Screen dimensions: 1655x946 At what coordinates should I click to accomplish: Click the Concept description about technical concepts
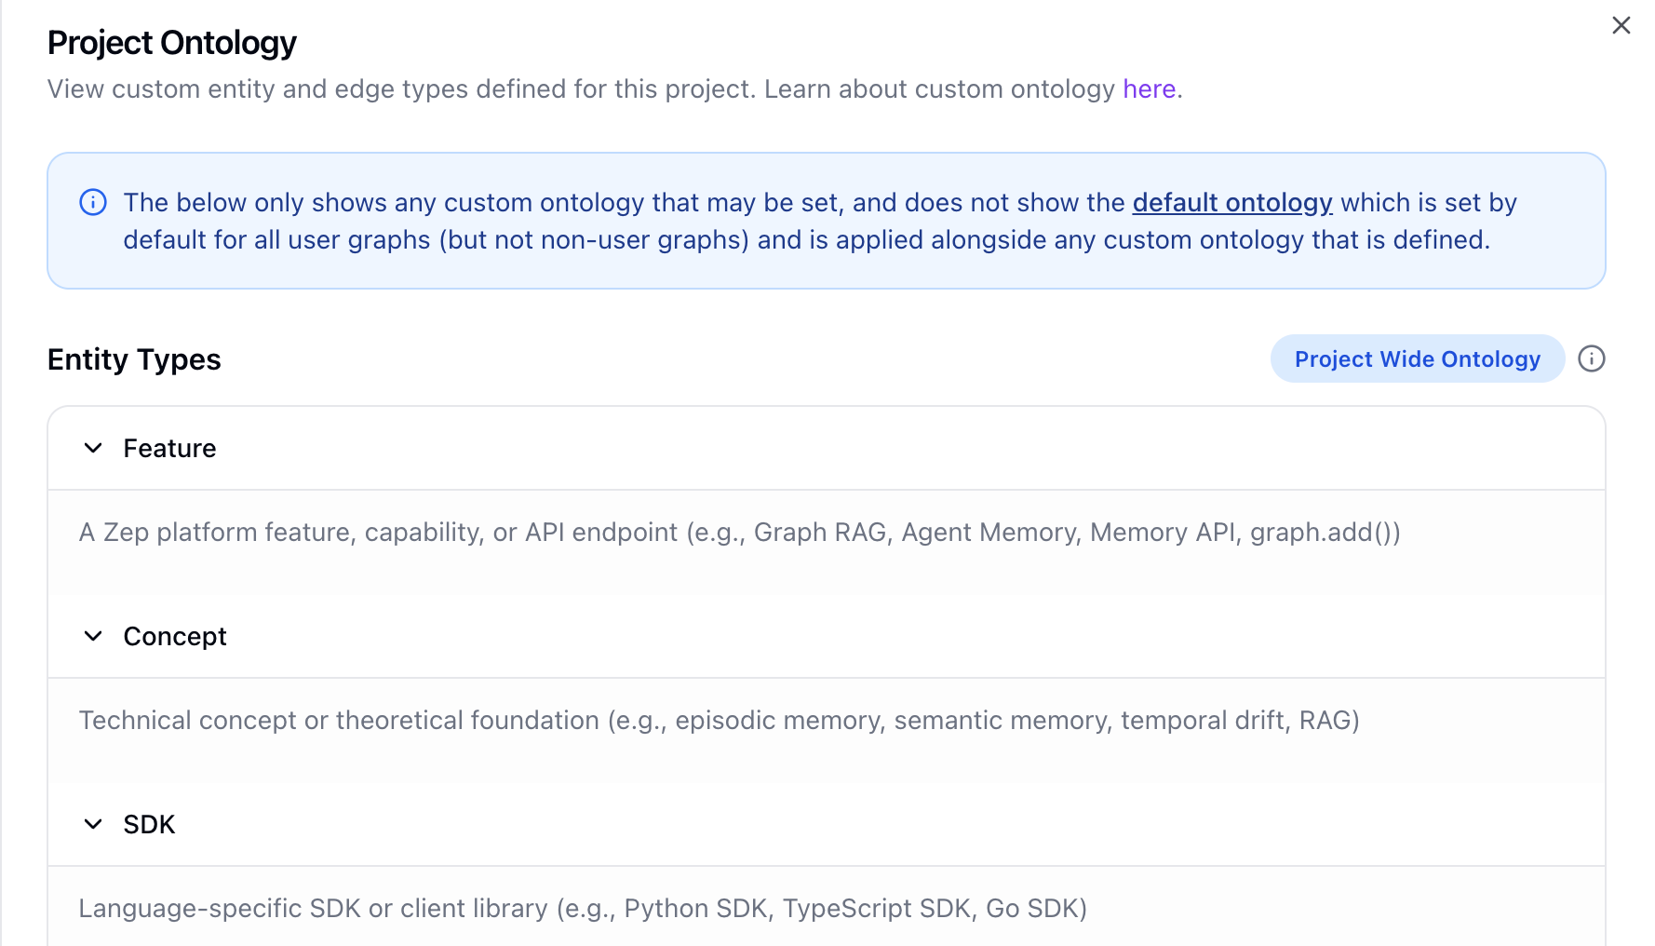(x=719, y=721)
